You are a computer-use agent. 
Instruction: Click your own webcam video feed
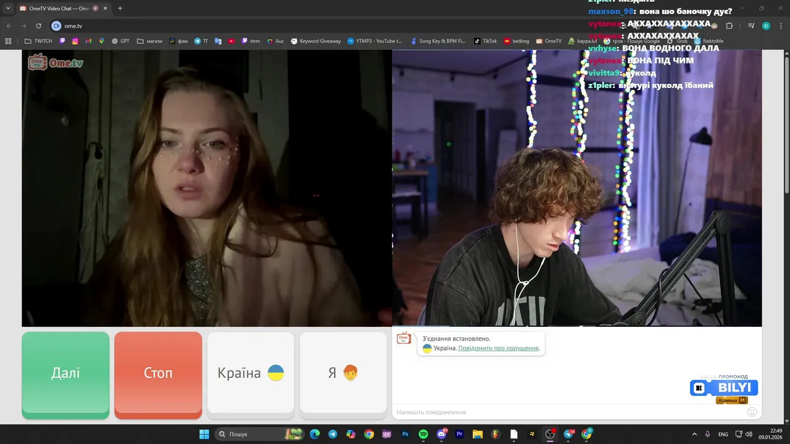pos(577,188)
